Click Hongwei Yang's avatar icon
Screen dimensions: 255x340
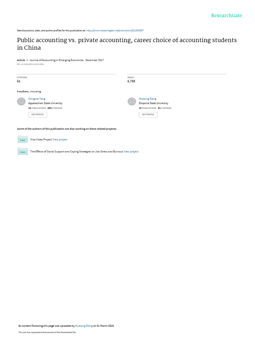coord(21,102)
